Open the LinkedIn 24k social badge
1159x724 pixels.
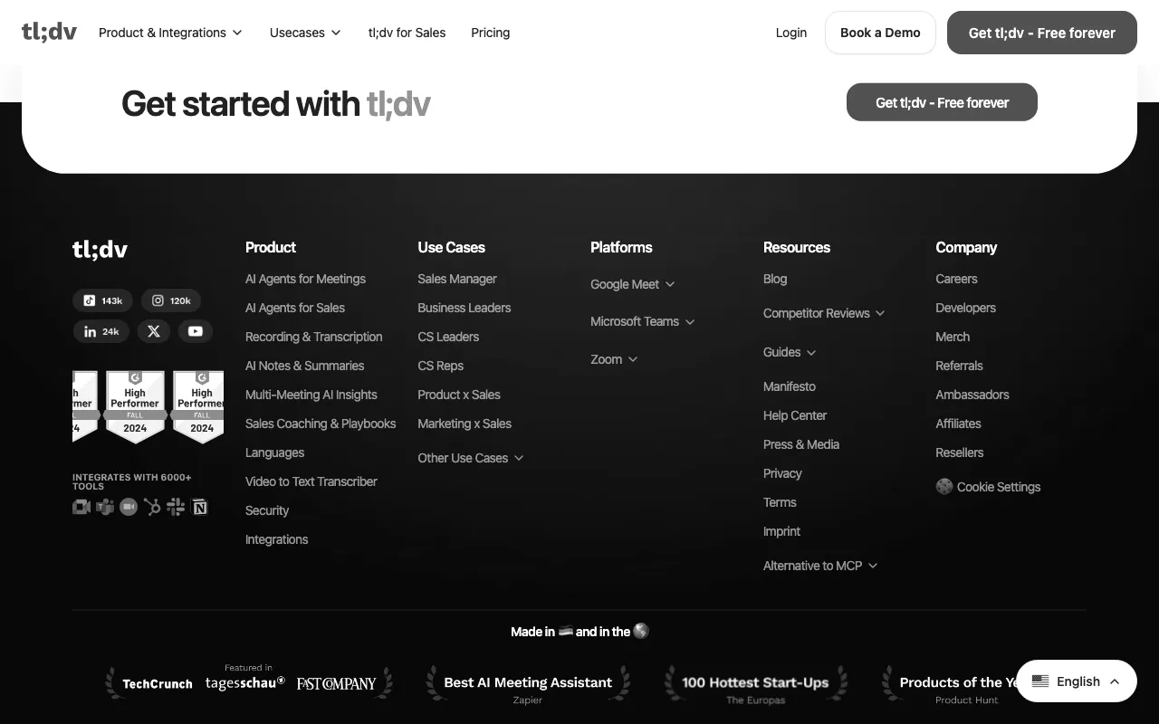pos(101,331)
